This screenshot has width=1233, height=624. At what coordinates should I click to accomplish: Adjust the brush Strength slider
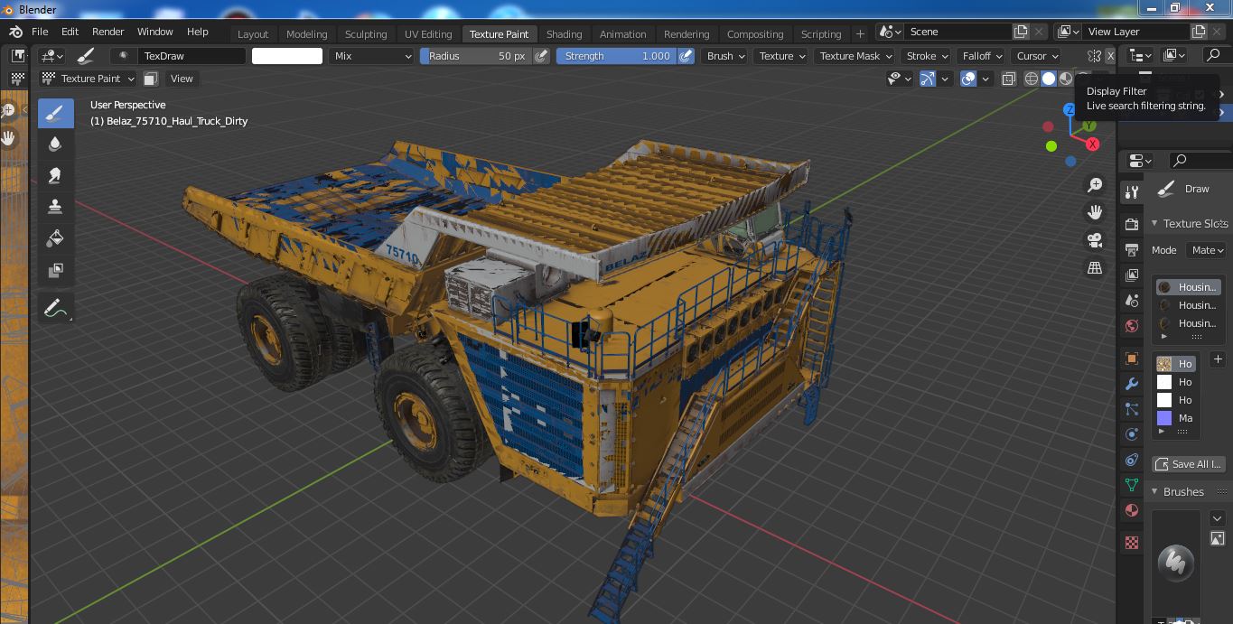pos(616,56)
